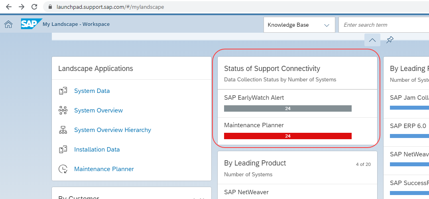Click the Status of Support Connectivity heading
Screen dimensions: 429x199
pyautogui.click(x=272, y=69)
